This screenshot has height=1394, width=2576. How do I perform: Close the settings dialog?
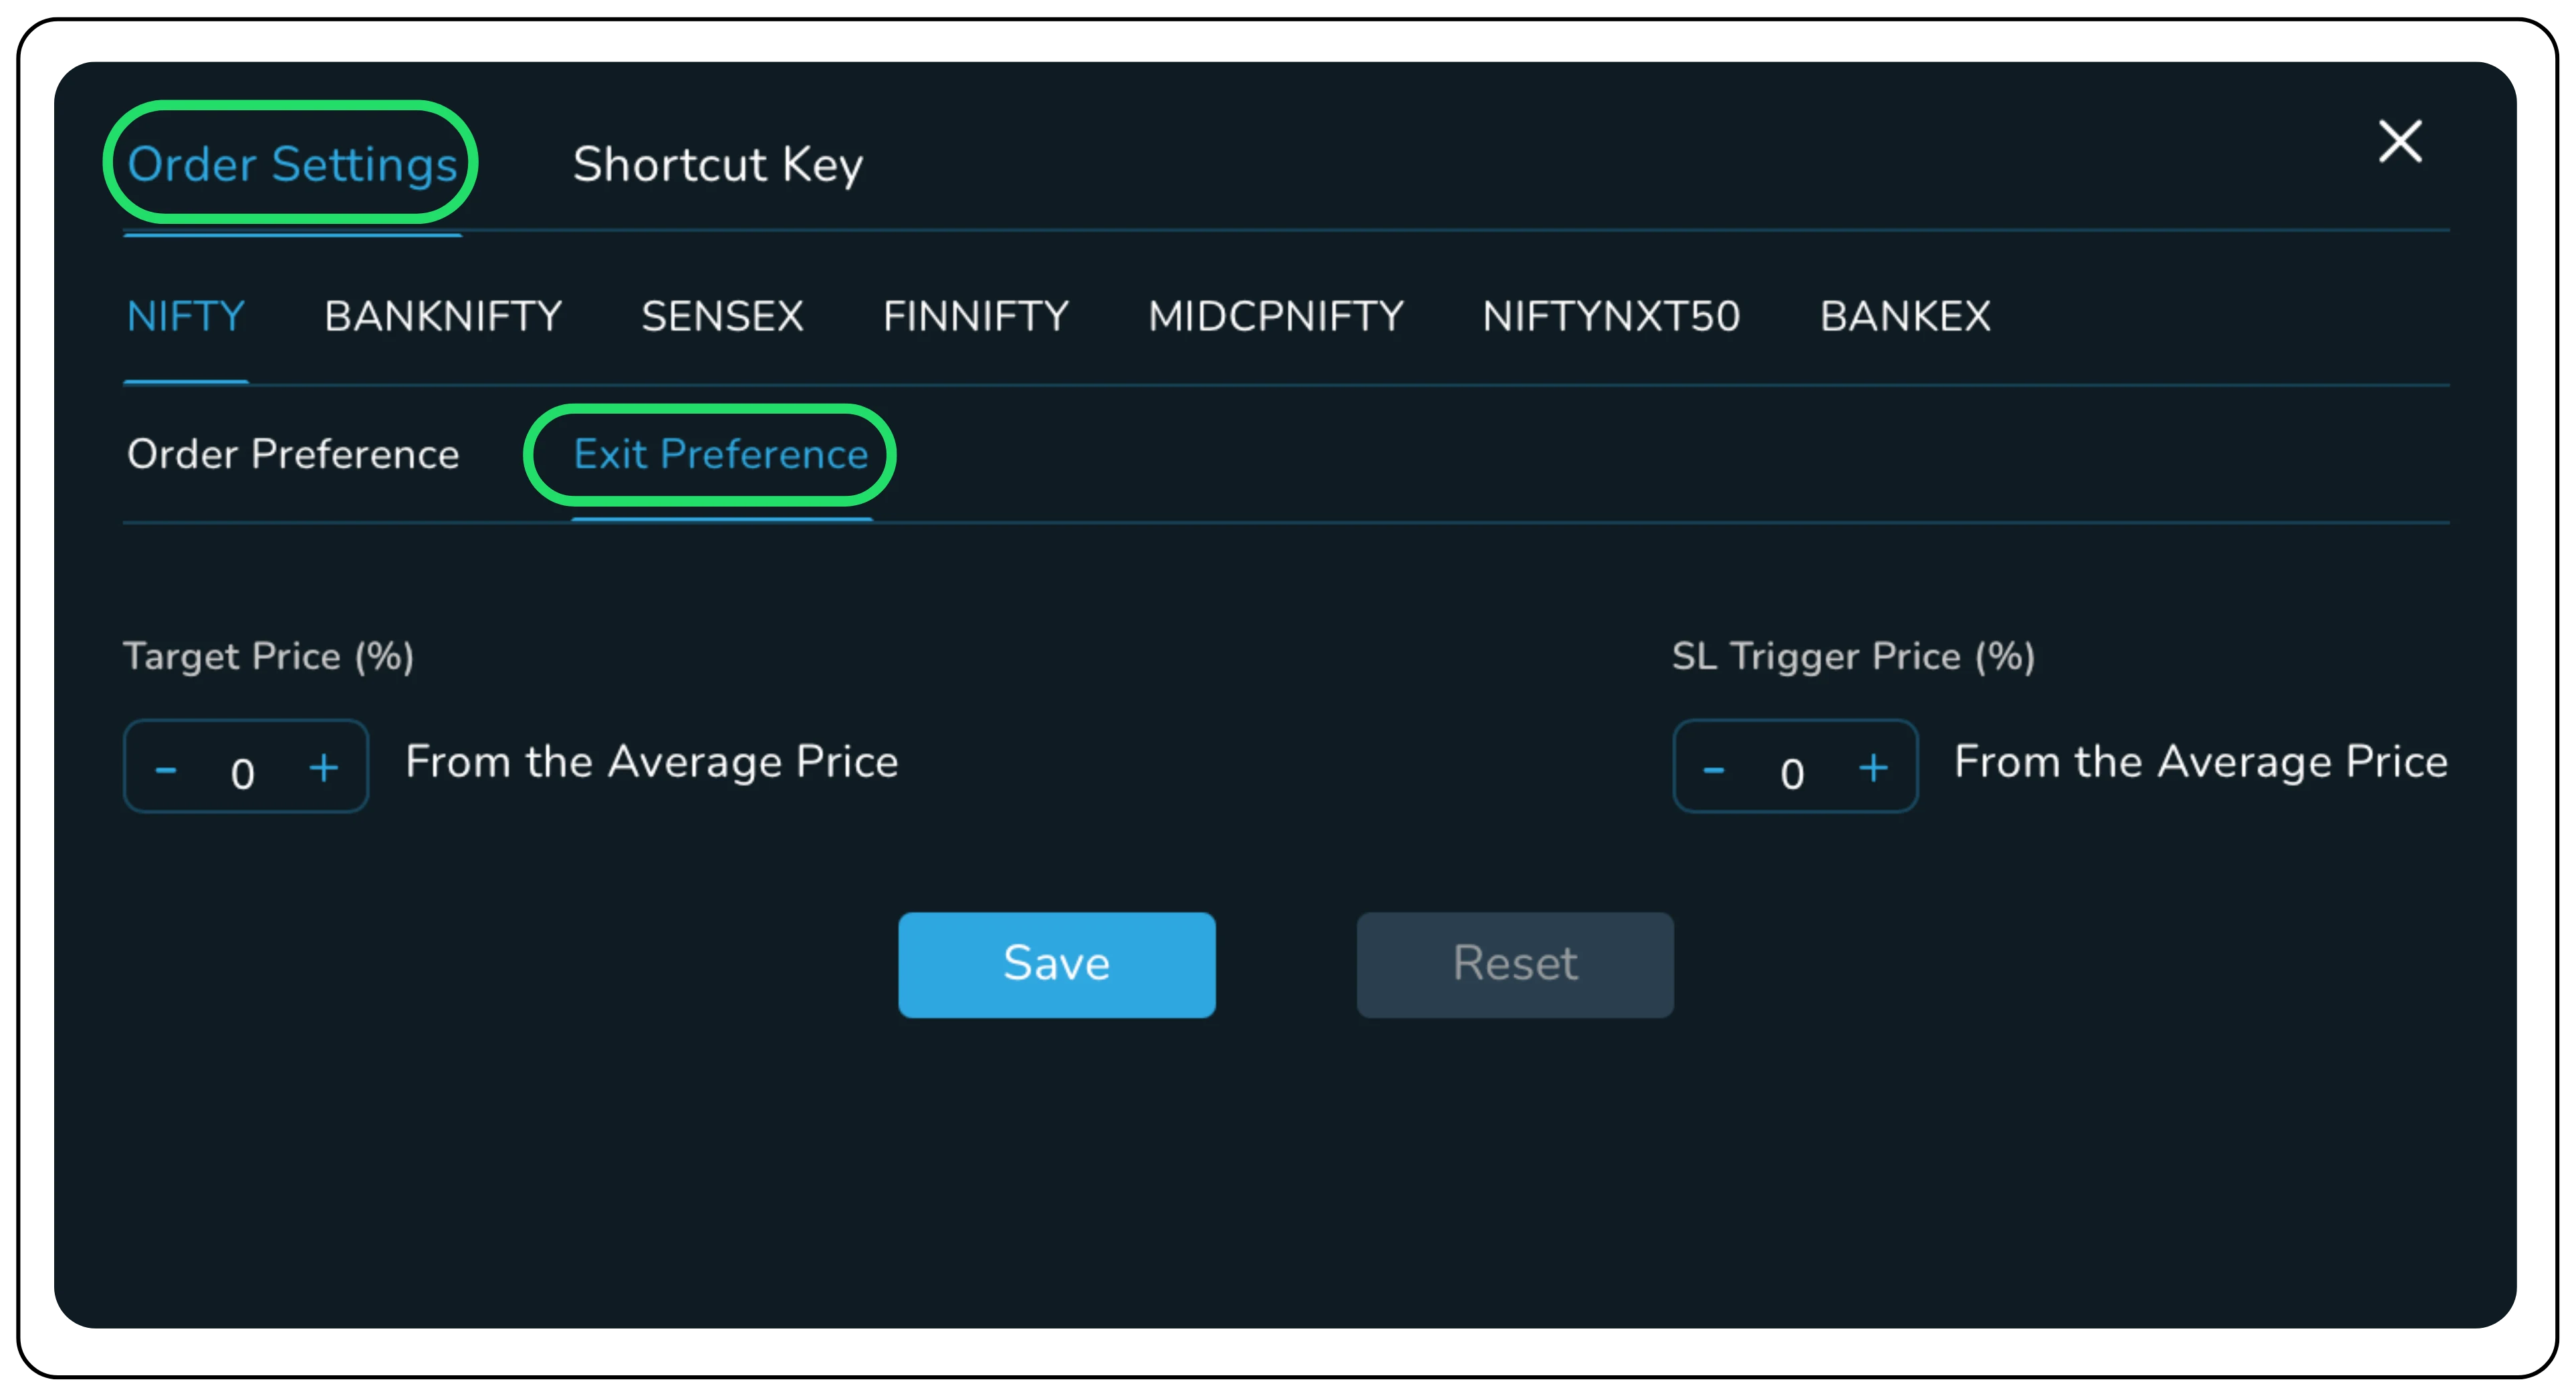tap(2399, 142)
